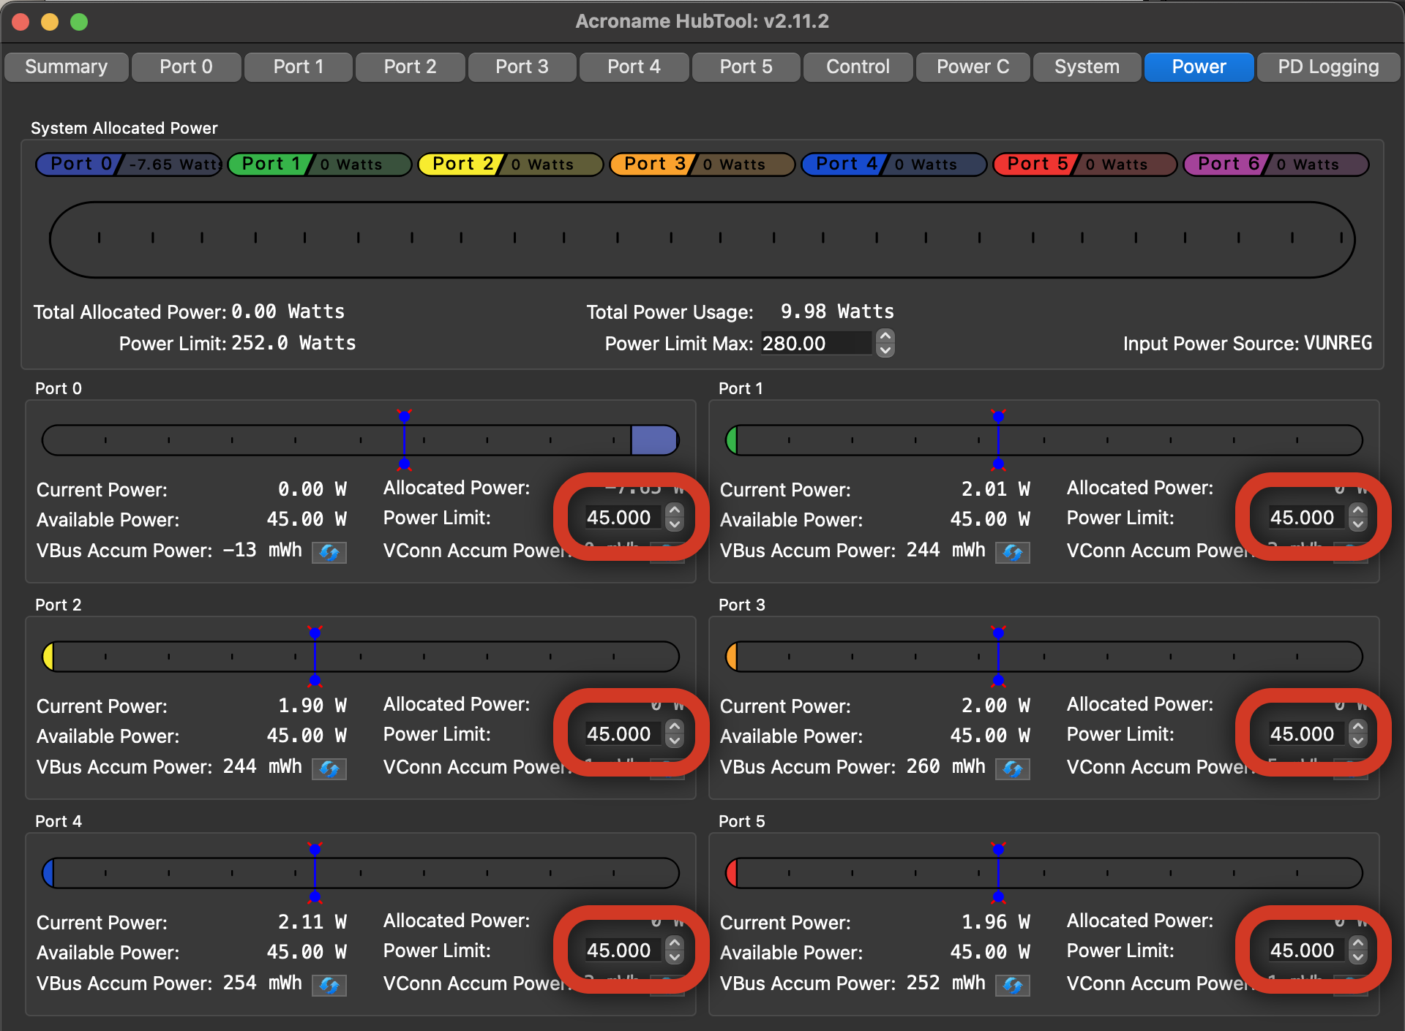The image size is (1405, 1031).
Task: Click Port 1 Power Limit field
Action: (1306, 517)
